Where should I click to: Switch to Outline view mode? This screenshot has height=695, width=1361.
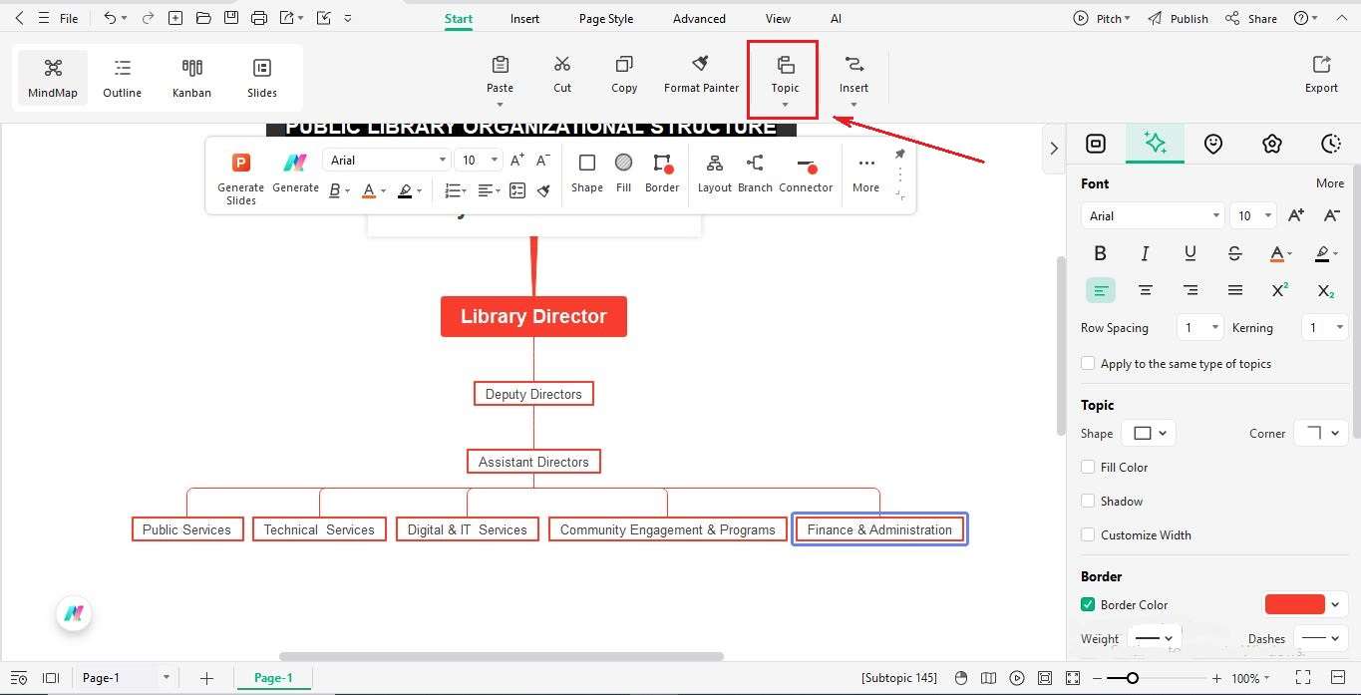pos(123,78)
